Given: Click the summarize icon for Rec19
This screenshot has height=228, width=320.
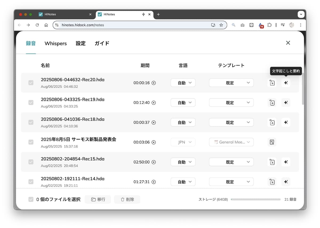Looking at the screenshot, I should (286, 103).
